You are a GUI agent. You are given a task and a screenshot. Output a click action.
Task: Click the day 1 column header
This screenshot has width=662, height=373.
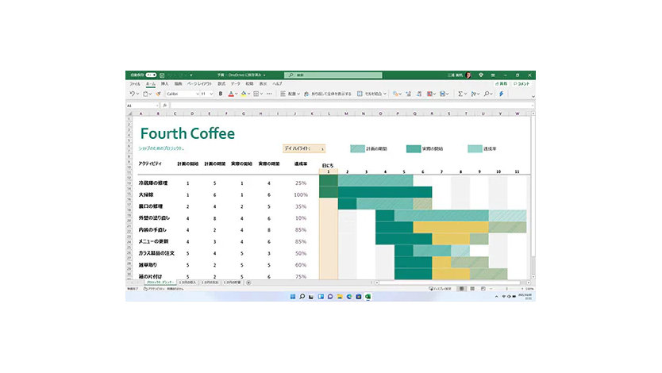(x=329, y=171)
